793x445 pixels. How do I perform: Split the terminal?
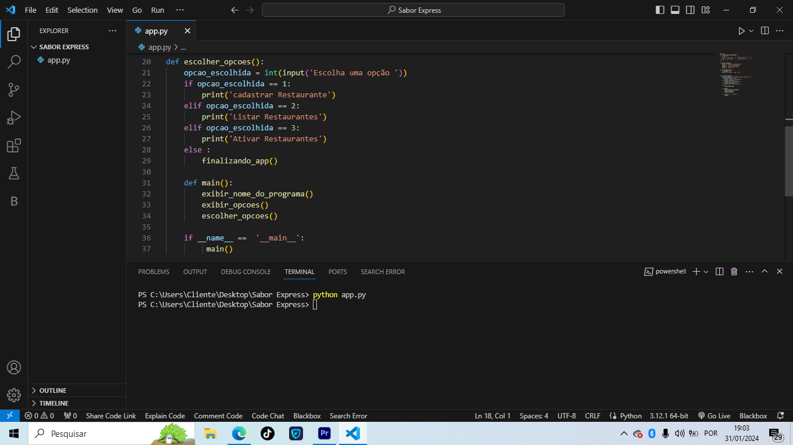(x=719, y=271)
